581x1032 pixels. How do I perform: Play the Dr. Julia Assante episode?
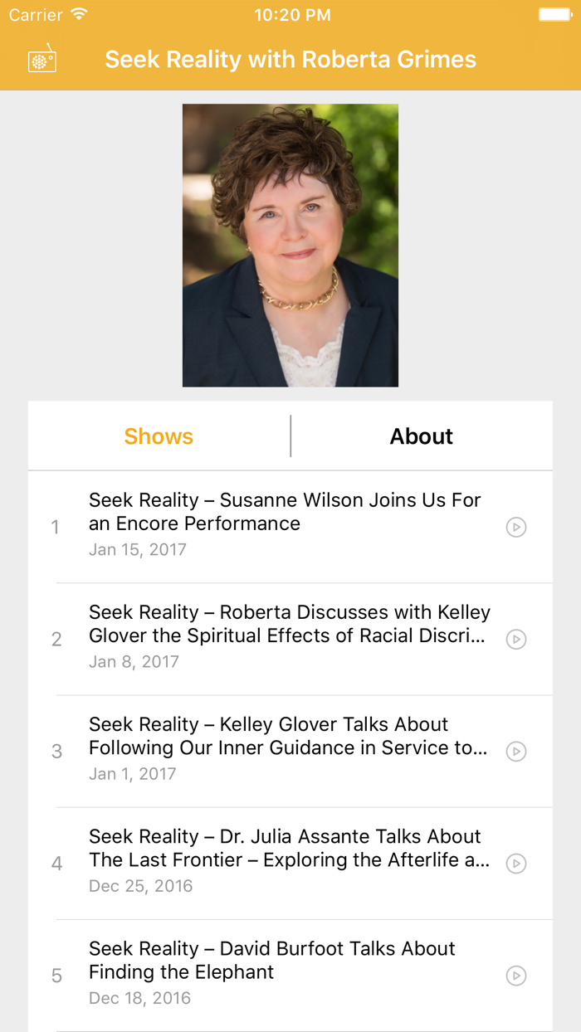tap(515, 863)
